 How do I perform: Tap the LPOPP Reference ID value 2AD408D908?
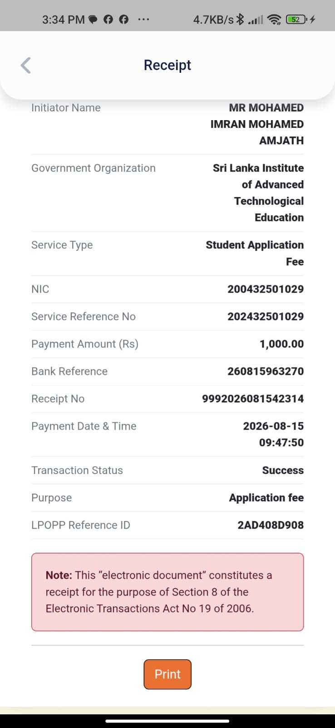point(271,525)
